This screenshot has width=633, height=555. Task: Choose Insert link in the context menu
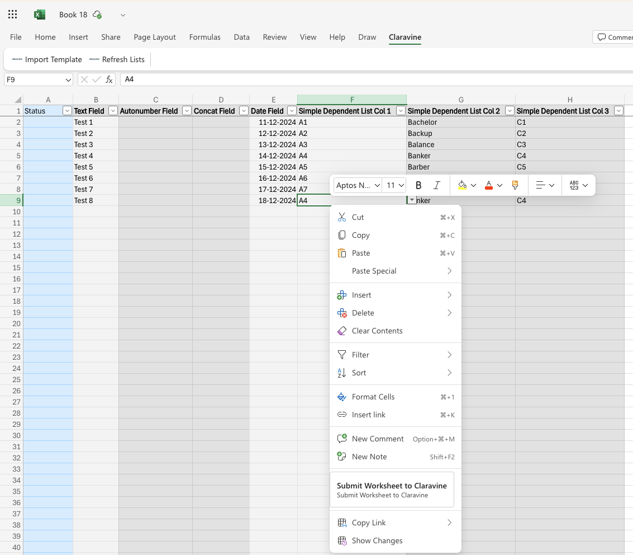(x=396, y=415)
